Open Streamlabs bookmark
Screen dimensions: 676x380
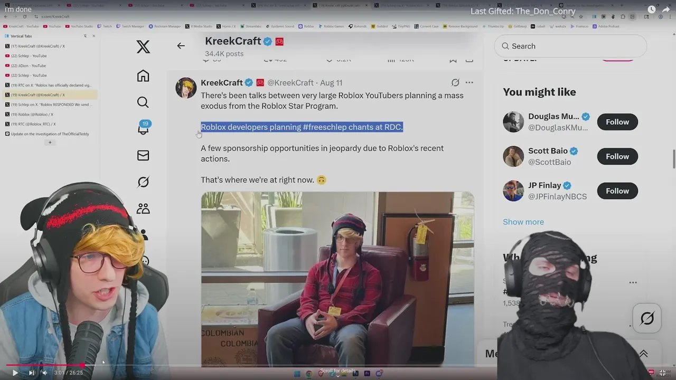(250, 26)
